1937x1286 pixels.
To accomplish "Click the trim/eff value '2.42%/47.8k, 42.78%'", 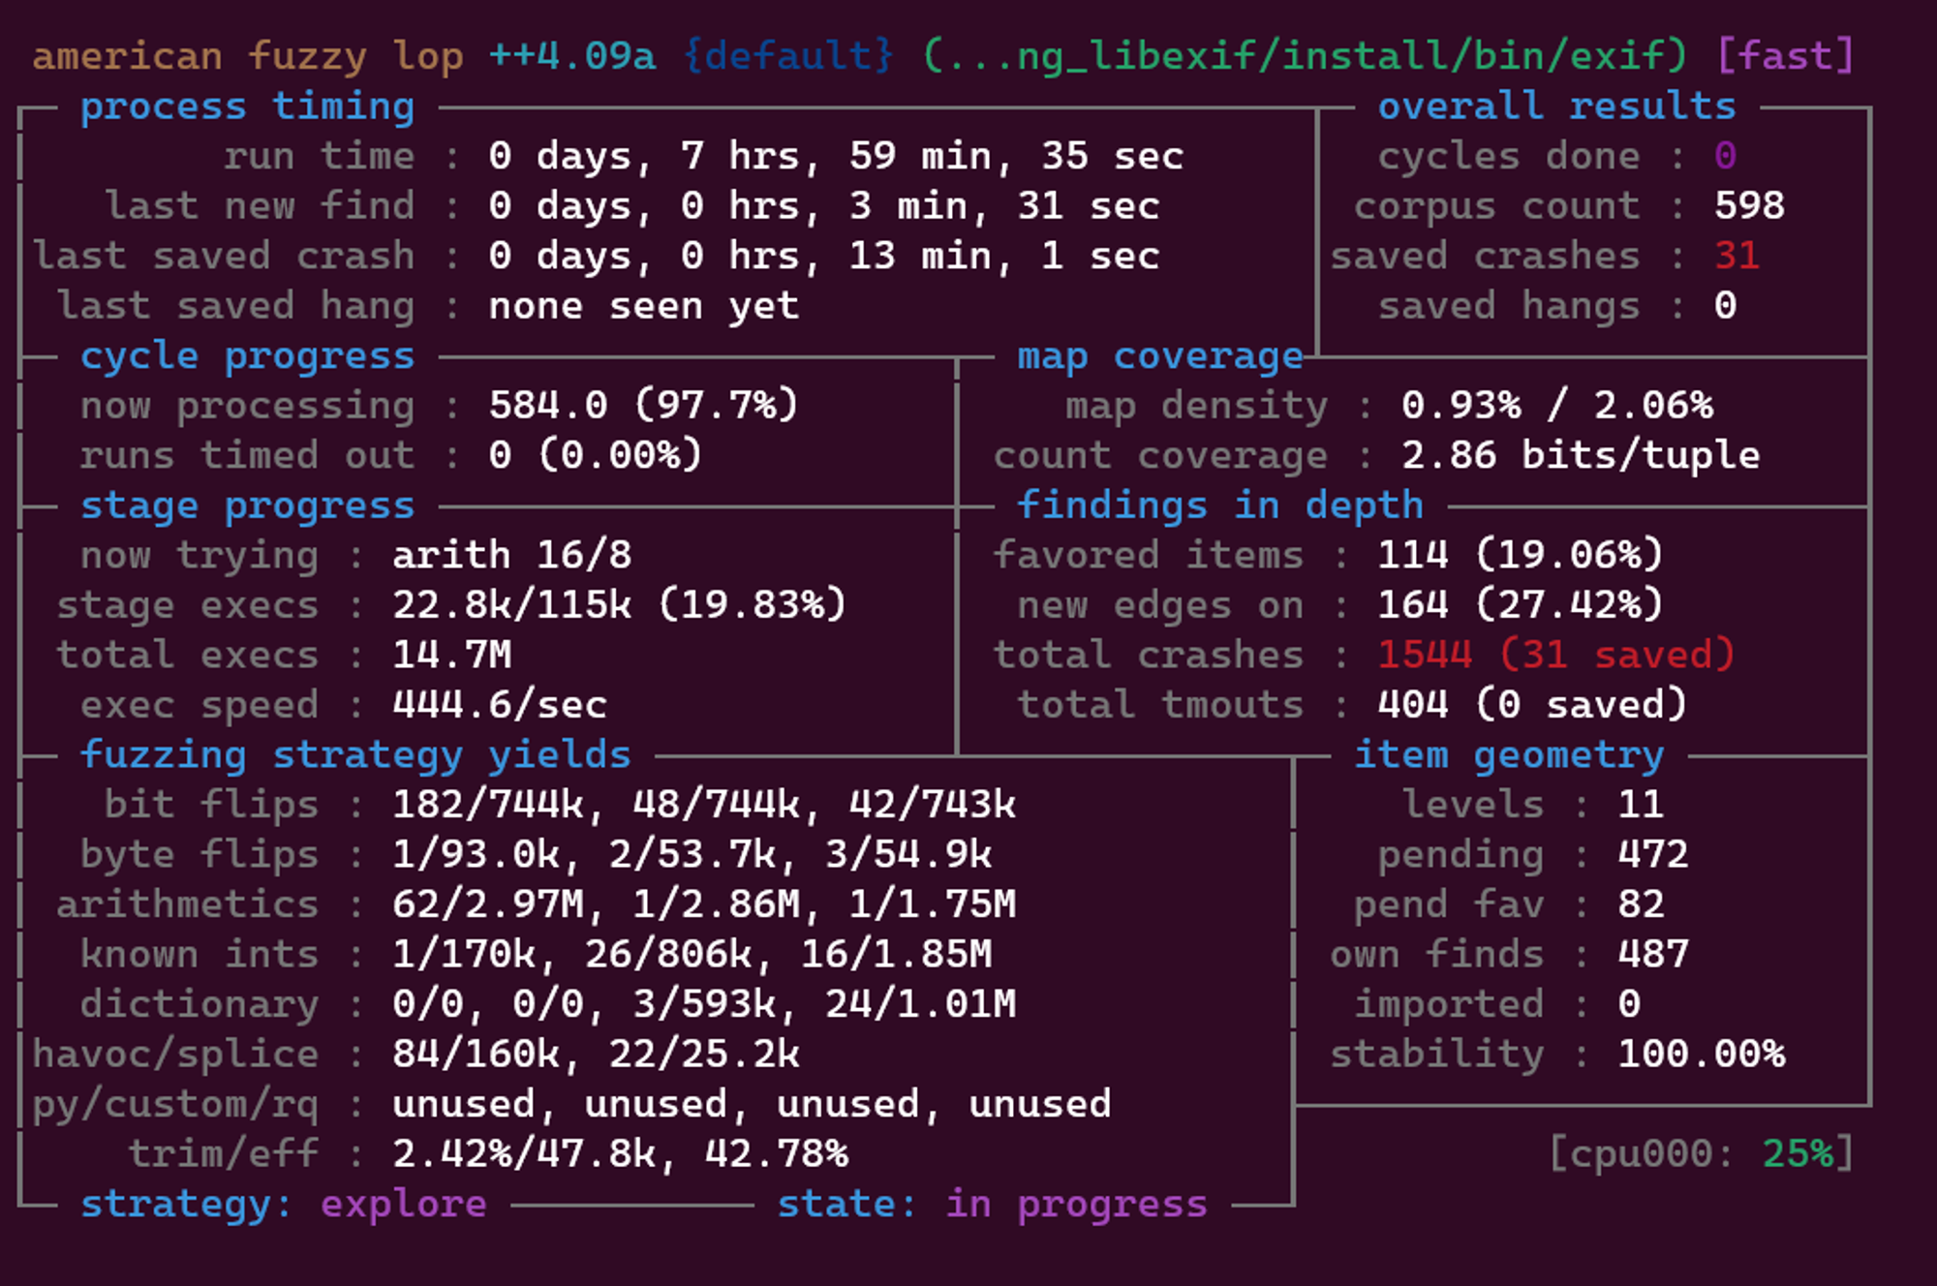I will click(x=620, y=1154).
